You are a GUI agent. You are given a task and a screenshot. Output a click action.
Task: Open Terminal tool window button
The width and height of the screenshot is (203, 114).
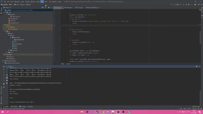coord(23,107)
